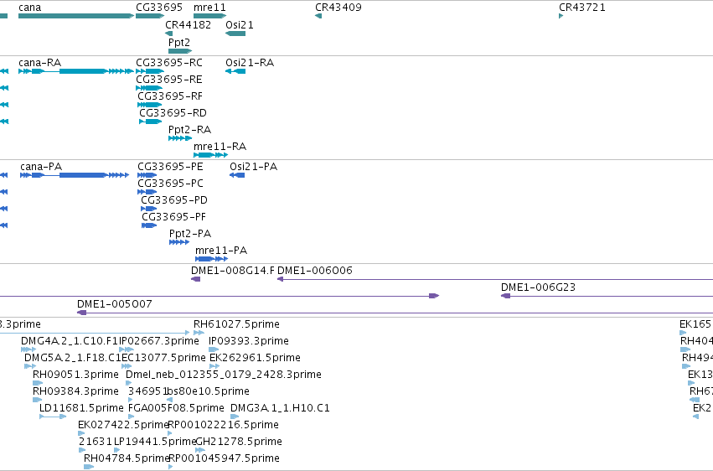
Task: Click the LD11681.5prime EST glyph
Action: (x=53, y=417)
